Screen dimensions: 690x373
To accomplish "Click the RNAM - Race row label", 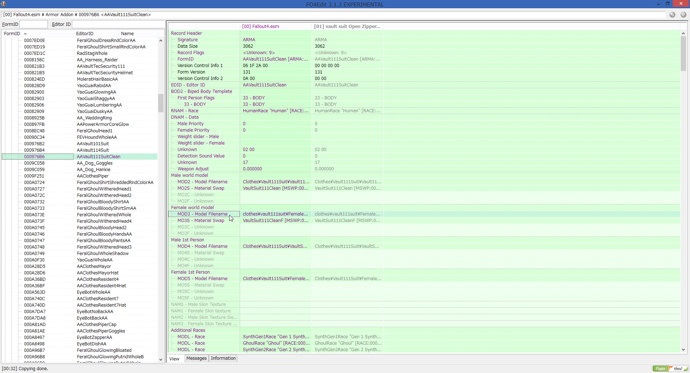I will pyautogui.click(x=185, y=111).
